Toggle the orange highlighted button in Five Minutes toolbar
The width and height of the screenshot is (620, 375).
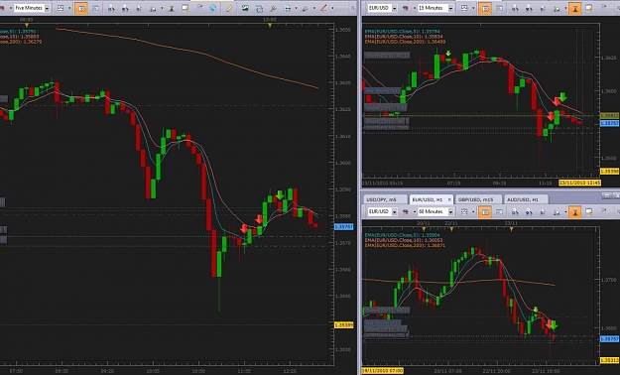81,8
